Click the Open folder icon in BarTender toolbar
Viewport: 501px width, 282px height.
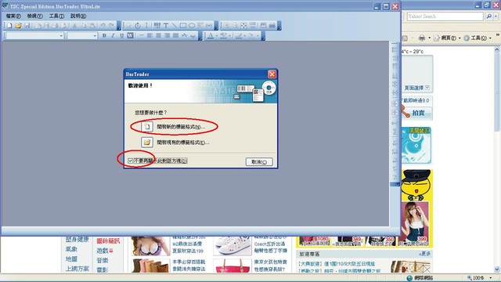click(18, 26)
